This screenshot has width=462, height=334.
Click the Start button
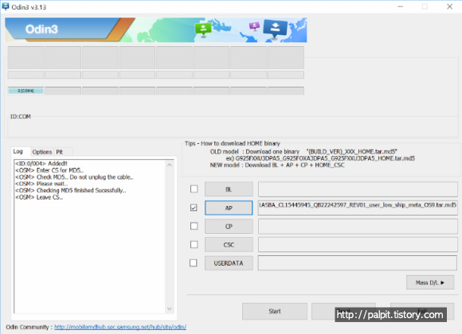point(275,311)
